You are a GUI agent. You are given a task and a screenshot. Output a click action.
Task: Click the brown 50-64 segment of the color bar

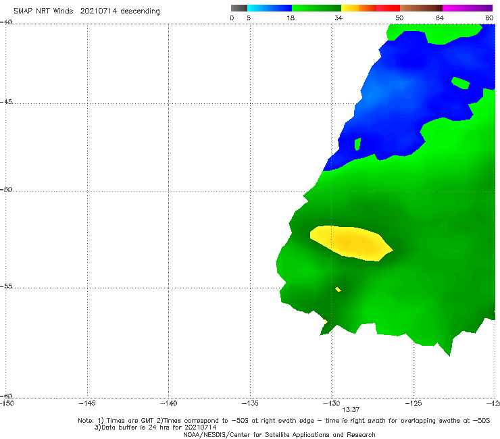pyautogui.click(x=421, y=8)
